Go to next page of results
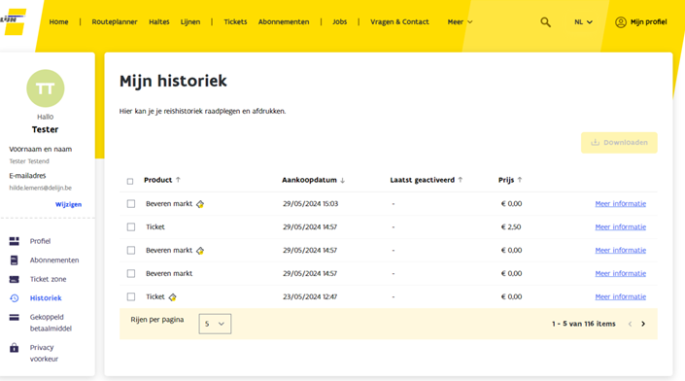 click(x=643, y=324)
